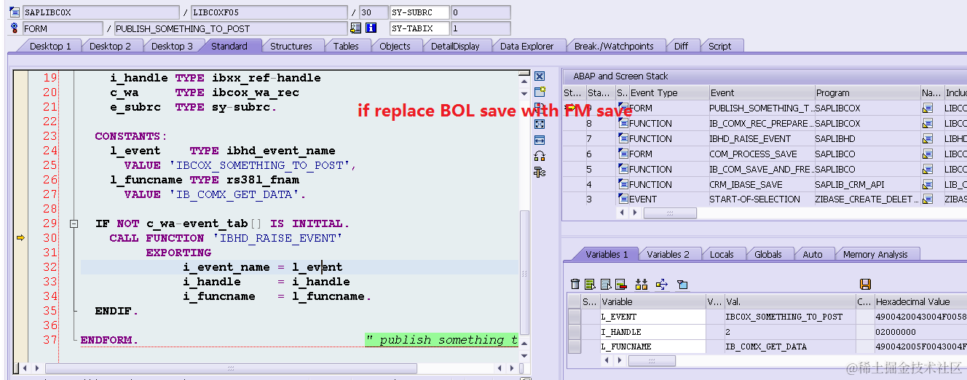Click the PUBLISH_SOMETHING_TO_POST form name field
The width and height of the screenshot is (967, 380).
coord(230,28)
